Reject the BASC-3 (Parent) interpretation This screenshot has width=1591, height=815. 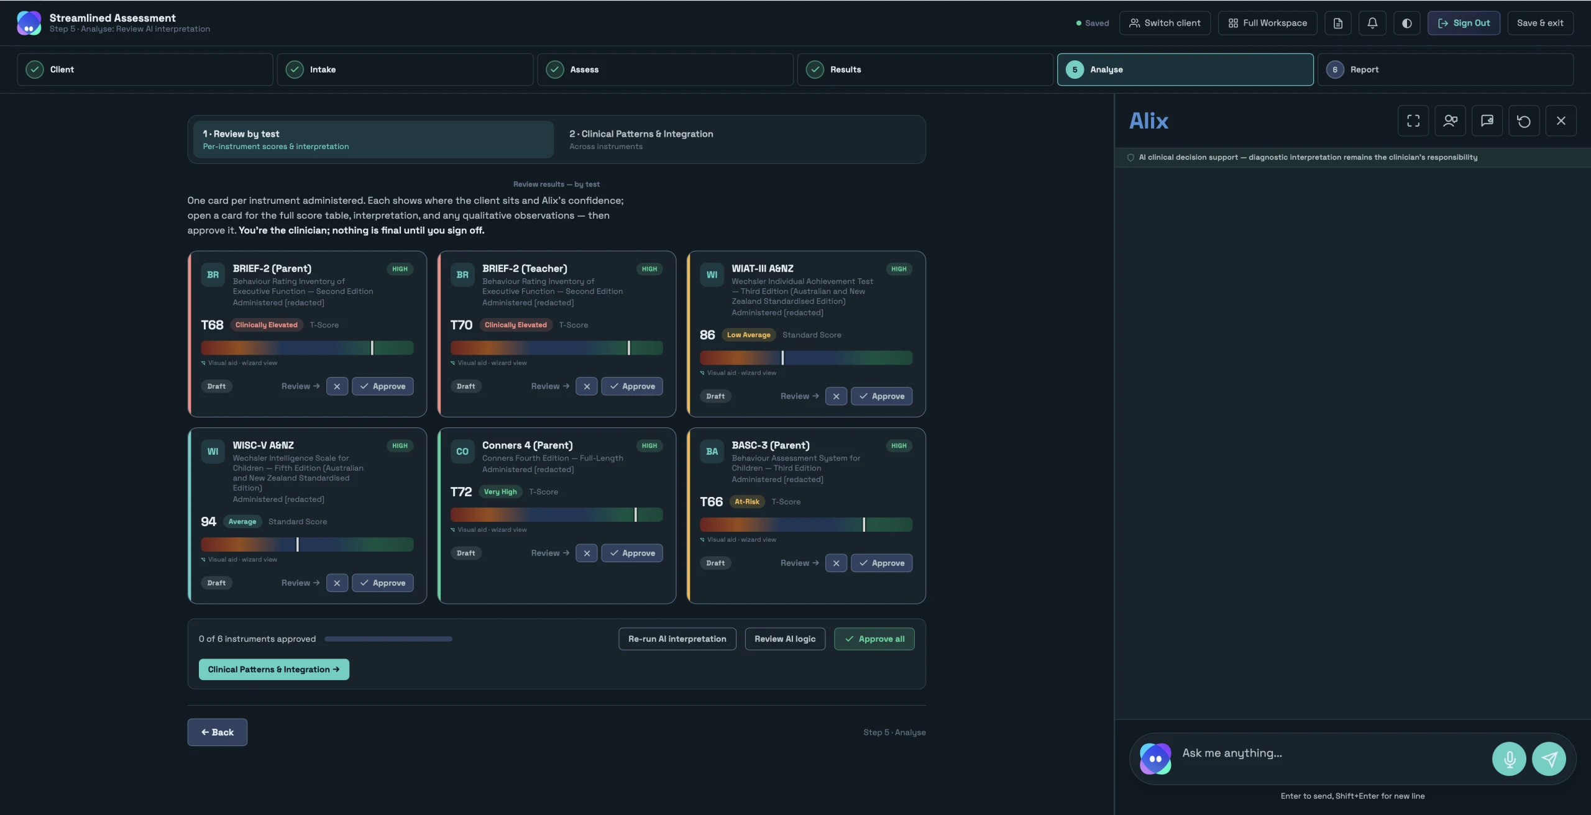[x=836, y=563]
